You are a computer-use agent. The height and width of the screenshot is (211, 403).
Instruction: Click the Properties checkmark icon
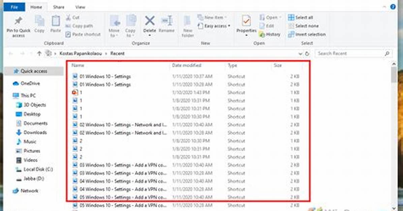click(246, 21)
